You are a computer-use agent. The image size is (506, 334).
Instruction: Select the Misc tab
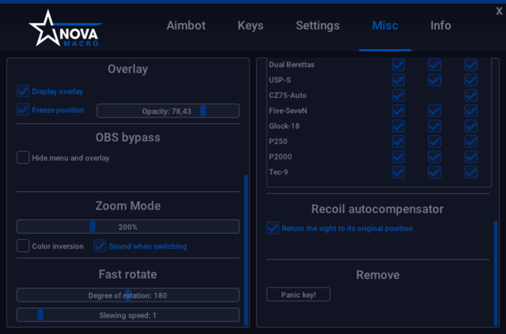[x=385, y=25]
